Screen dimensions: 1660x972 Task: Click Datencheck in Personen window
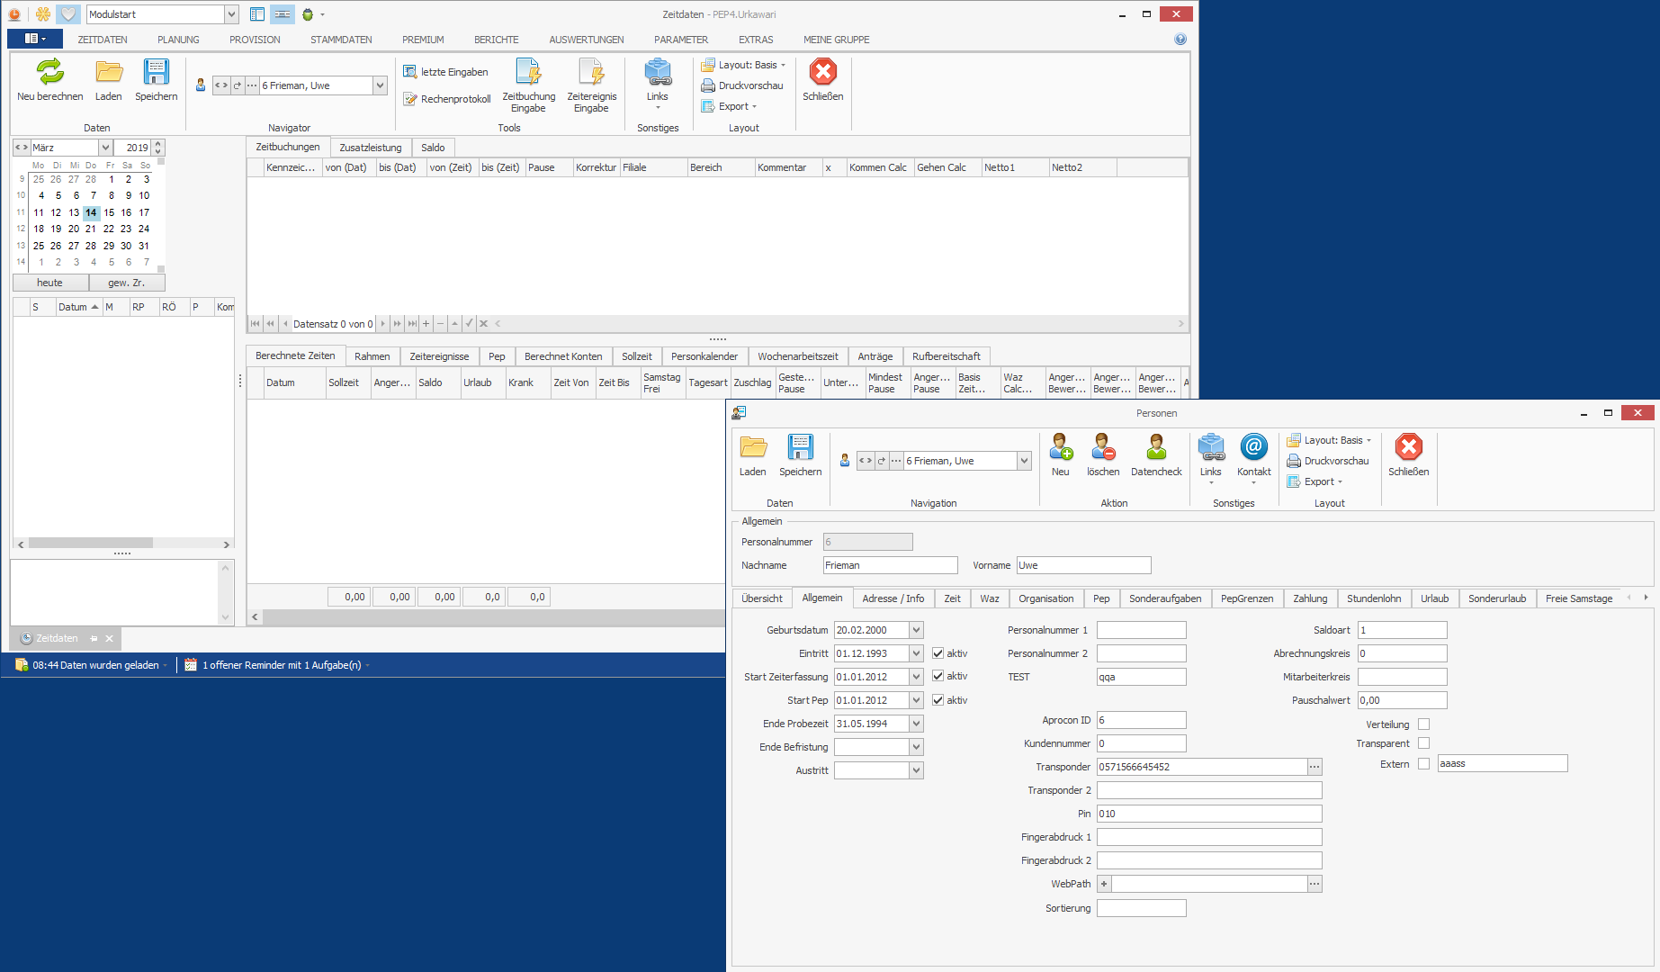click(x=1156, y=447)
